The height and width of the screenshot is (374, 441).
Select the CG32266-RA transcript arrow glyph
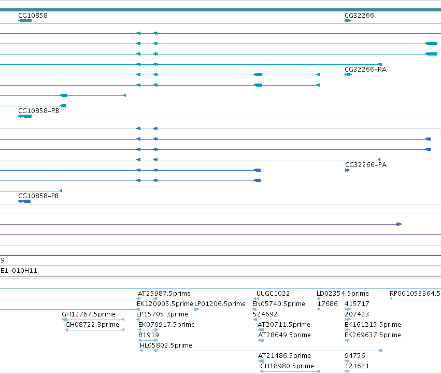(x=348, y=75)
